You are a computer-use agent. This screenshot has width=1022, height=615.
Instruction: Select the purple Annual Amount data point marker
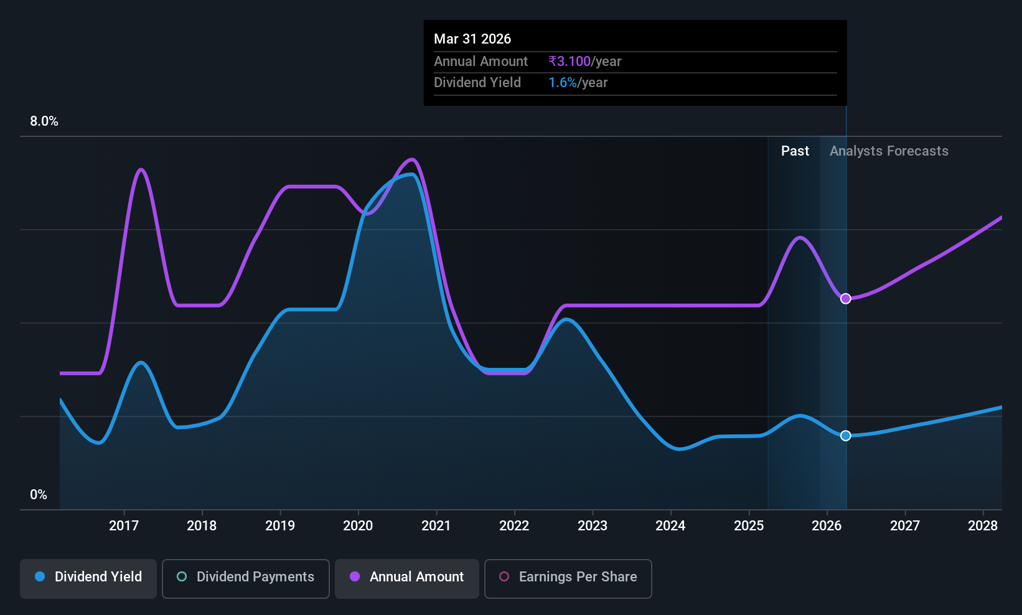pyautogui.click(x=845, y=299)
